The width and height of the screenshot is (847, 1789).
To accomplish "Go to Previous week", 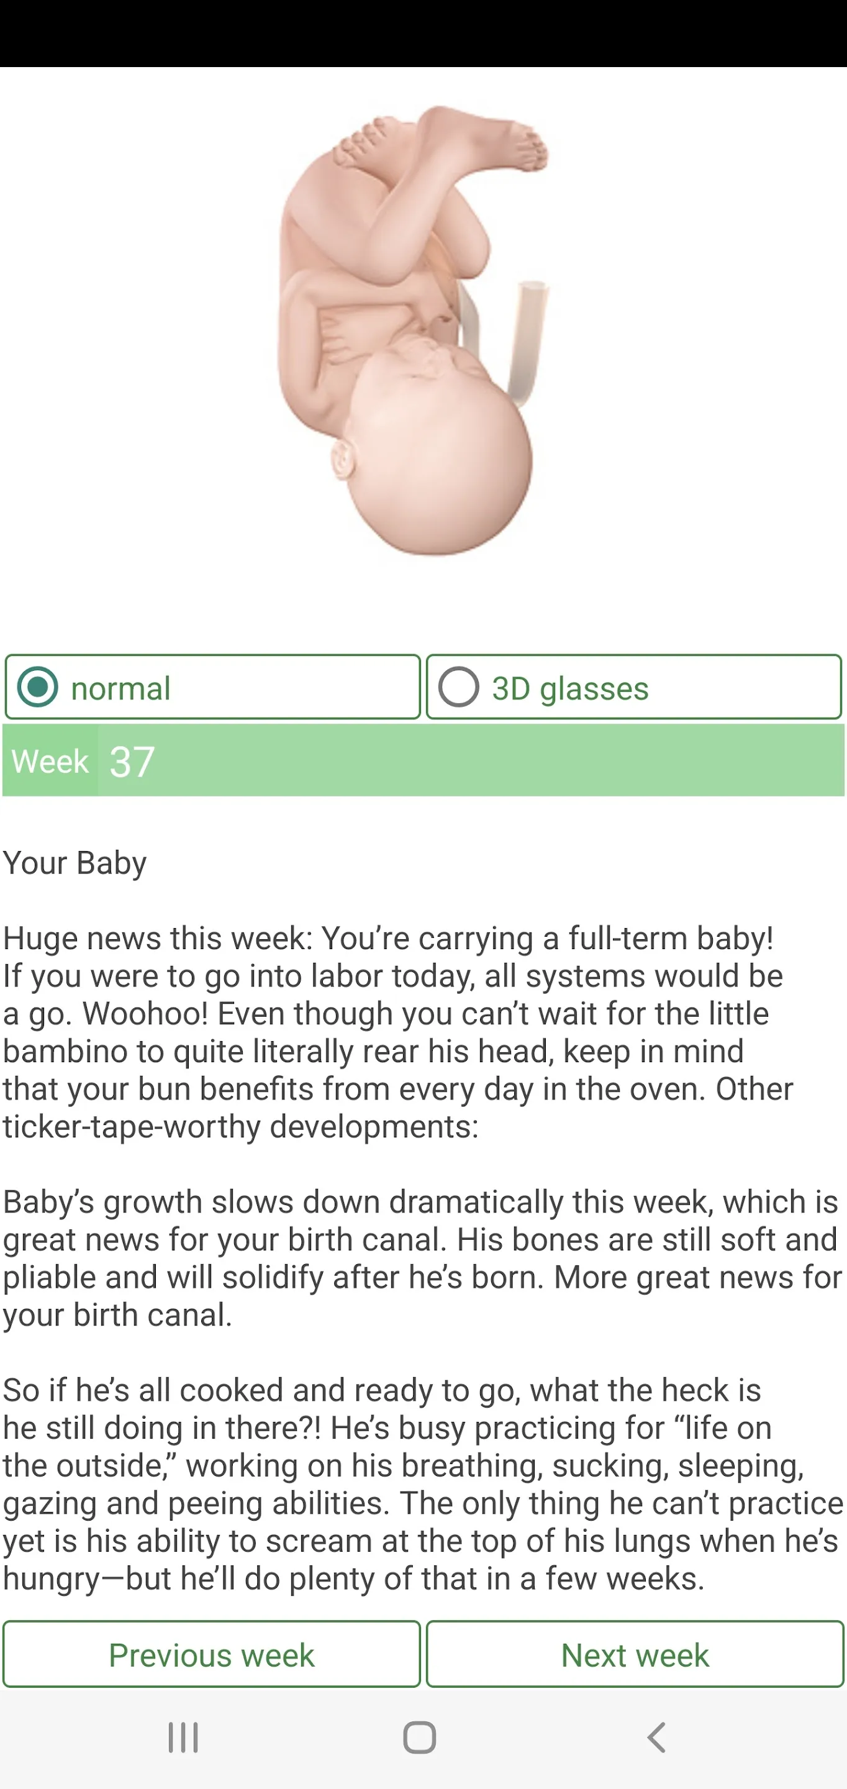I will pos(212,1654).
